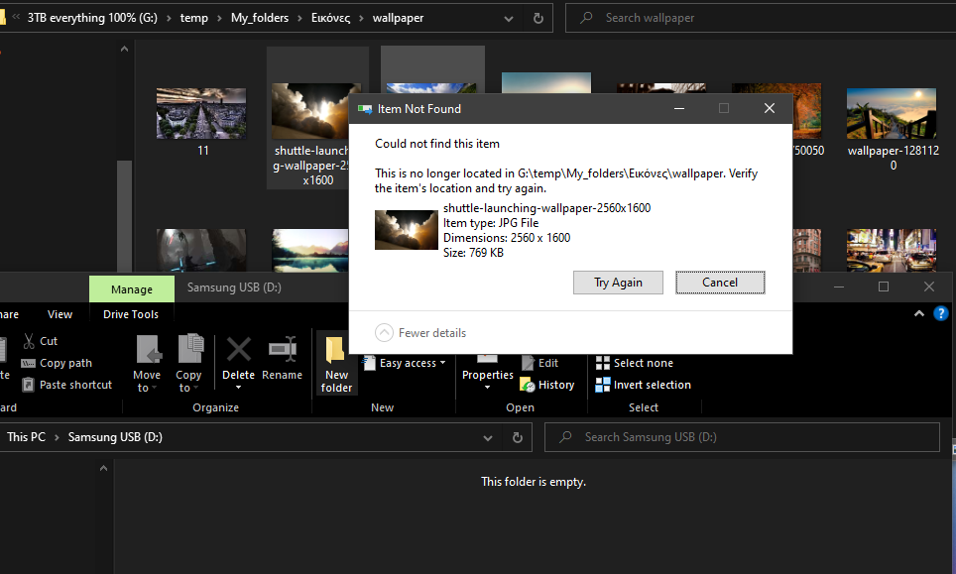Refresh the wallpaper folder window

click(x=538, y=18)
